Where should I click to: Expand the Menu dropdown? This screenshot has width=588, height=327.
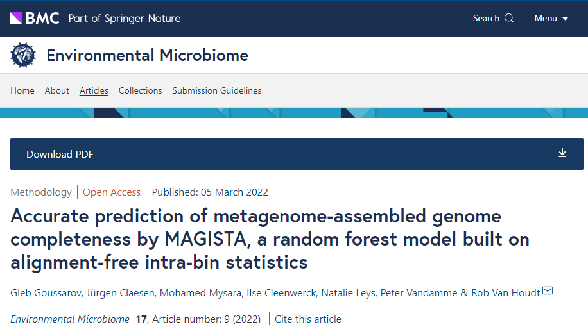(551, 19)
